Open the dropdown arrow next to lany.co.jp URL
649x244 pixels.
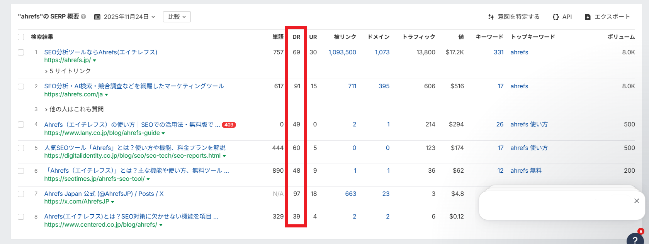[x=163, y=133]
